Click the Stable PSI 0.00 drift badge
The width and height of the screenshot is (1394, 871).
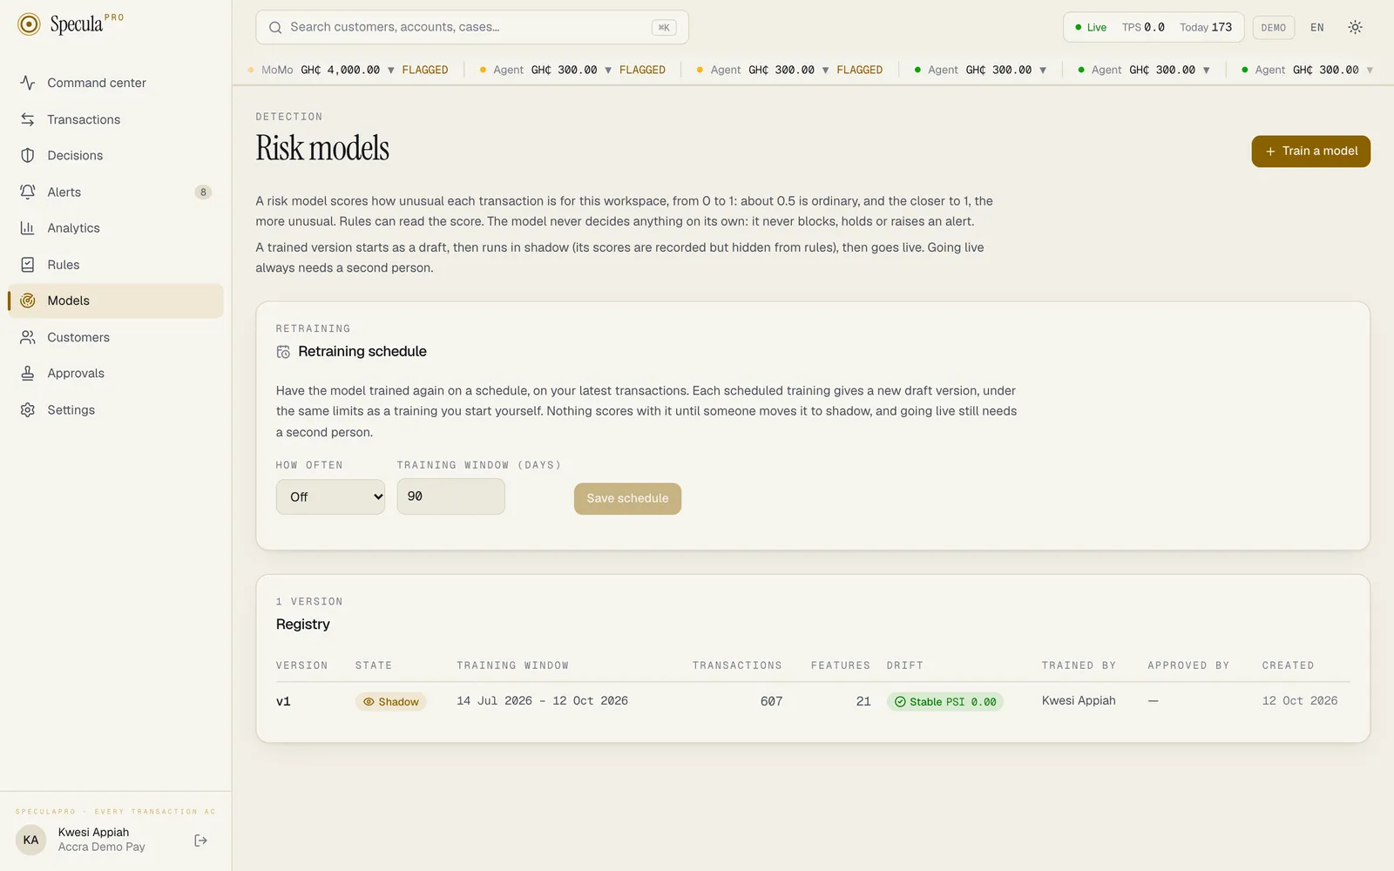point(945,702)
